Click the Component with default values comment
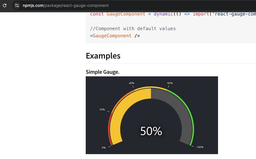256x159 pixels. pos(133,28)
